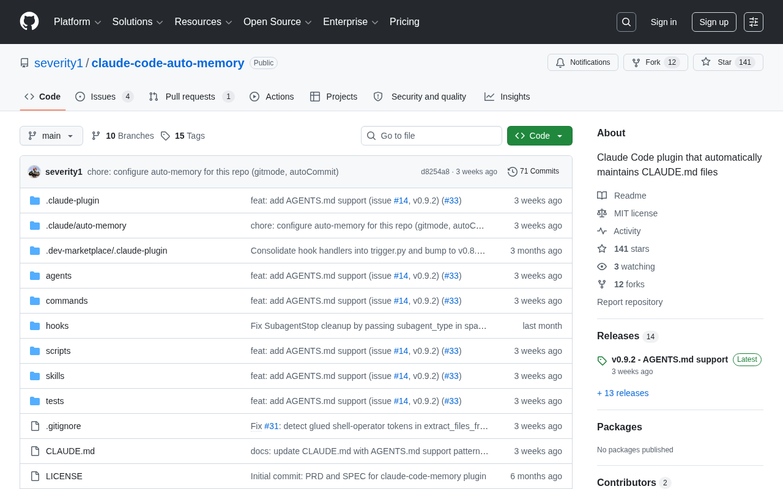Switch to the Actions tab
The width and height of the screenshot is (783, 489).
point(272,97)
